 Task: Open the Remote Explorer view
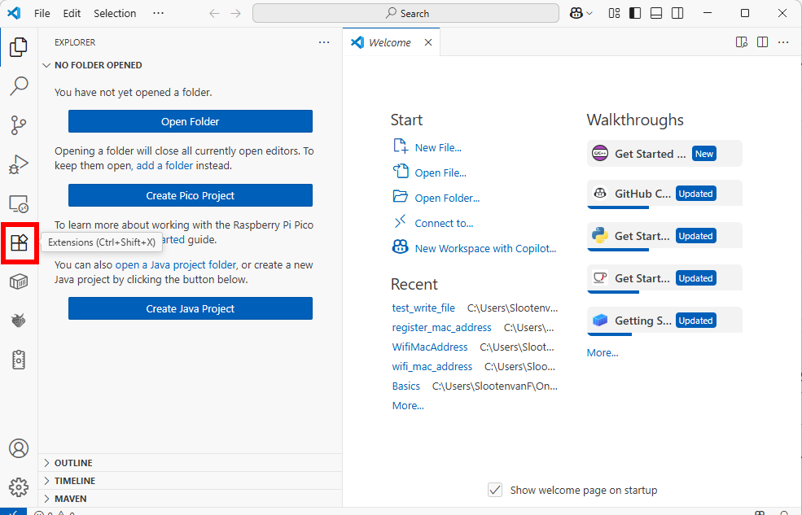(x=19, y=204)
